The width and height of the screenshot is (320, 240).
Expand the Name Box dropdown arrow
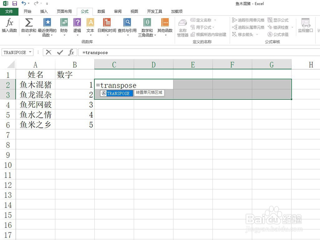tap(30, 52)
